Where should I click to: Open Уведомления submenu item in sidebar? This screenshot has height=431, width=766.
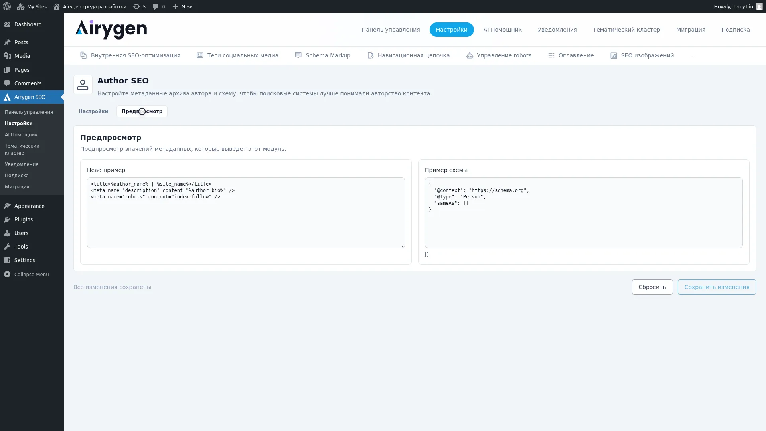pos(22,164)
